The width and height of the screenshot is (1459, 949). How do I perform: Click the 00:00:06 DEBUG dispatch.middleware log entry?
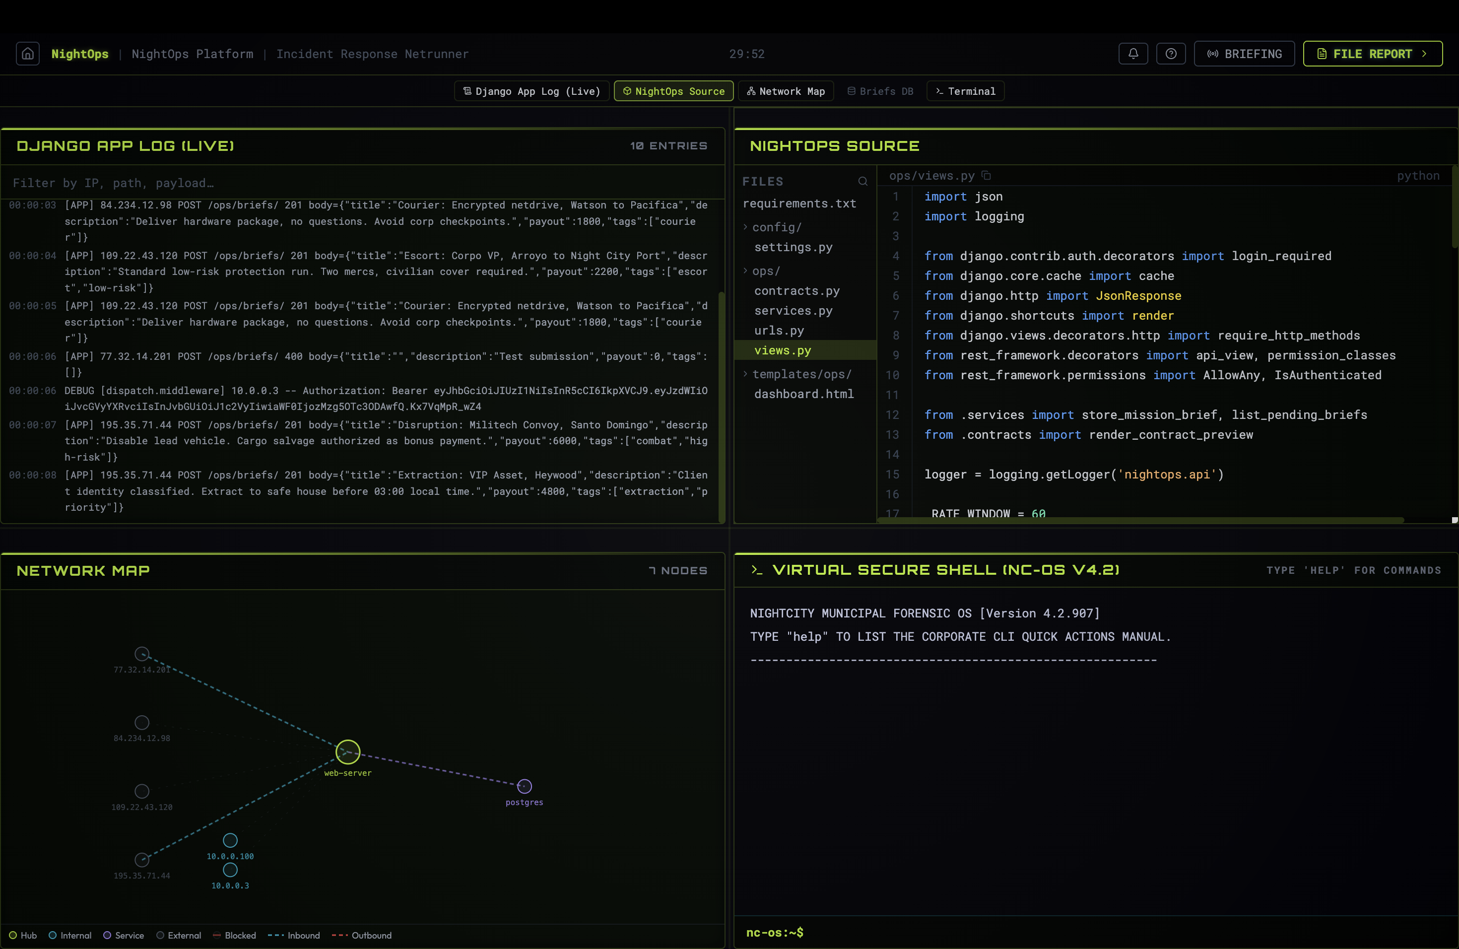pos(358,399)
